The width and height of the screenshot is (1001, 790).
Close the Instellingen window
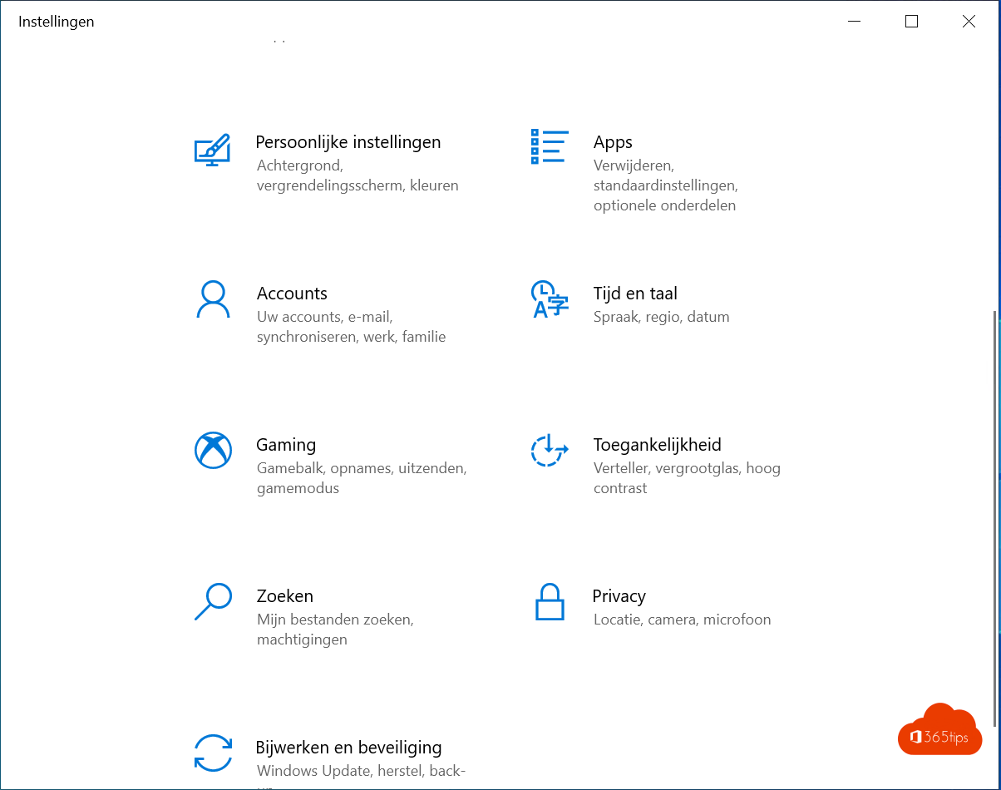[969, 22]
